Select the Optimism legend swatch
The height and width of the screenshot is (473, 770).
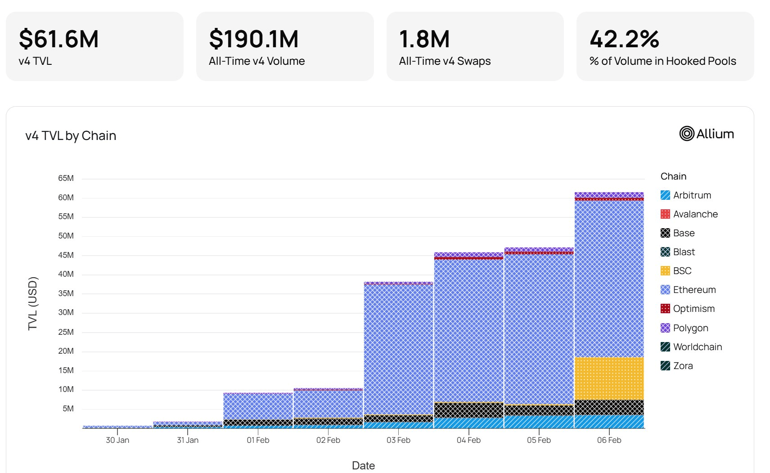coord(665,308)
